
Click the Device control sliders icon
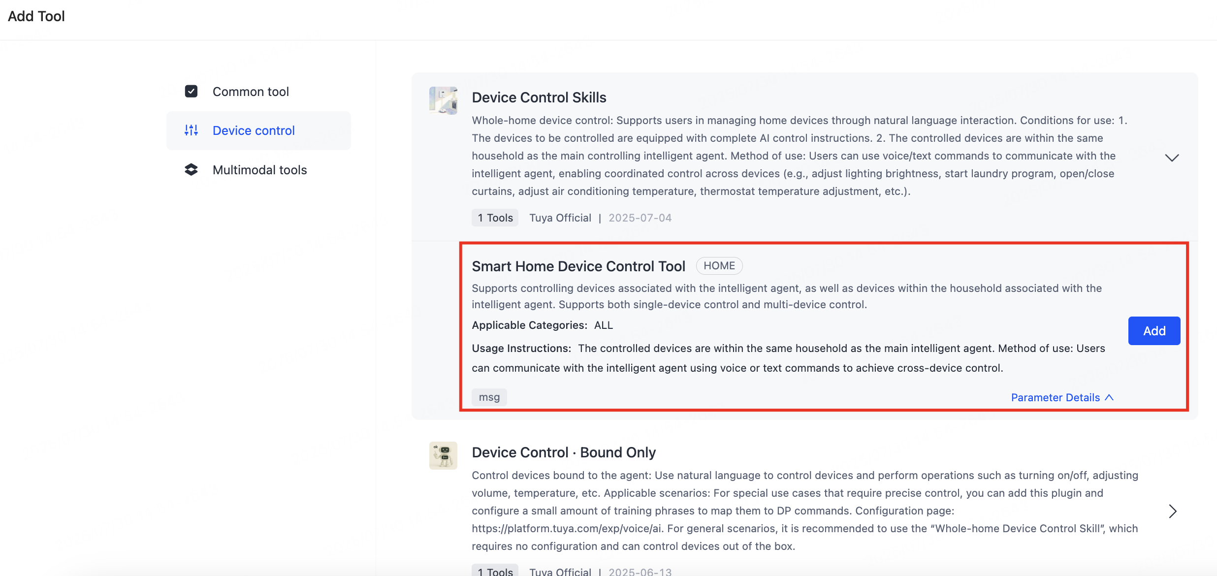tap(191, 130)
